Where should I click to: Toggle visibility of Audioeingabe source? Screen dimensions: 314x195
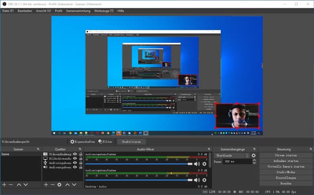(75, 162)
